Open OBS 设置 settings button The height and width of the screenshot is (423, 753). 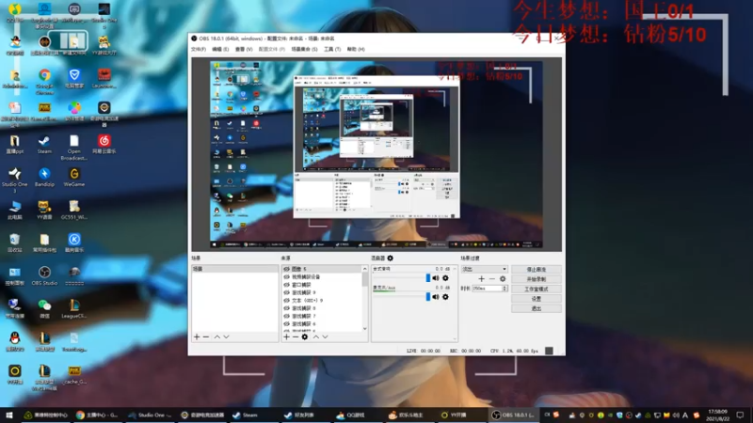click(536, 299)
